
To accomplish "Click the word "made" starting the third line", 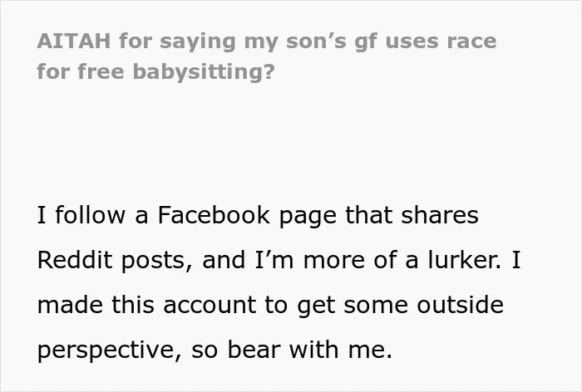I will pyautogui.click(x=70, y=305).
